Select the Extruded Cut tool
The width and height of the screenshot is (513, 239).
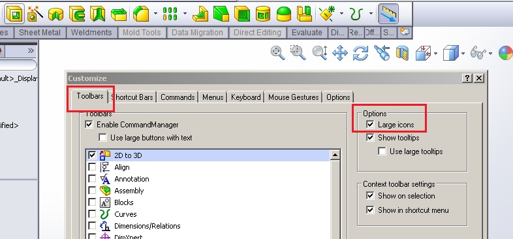point(14,14)
